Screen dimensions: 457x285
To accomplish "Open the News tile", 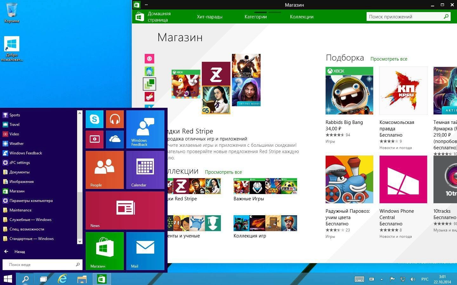I will pos(125,211).
